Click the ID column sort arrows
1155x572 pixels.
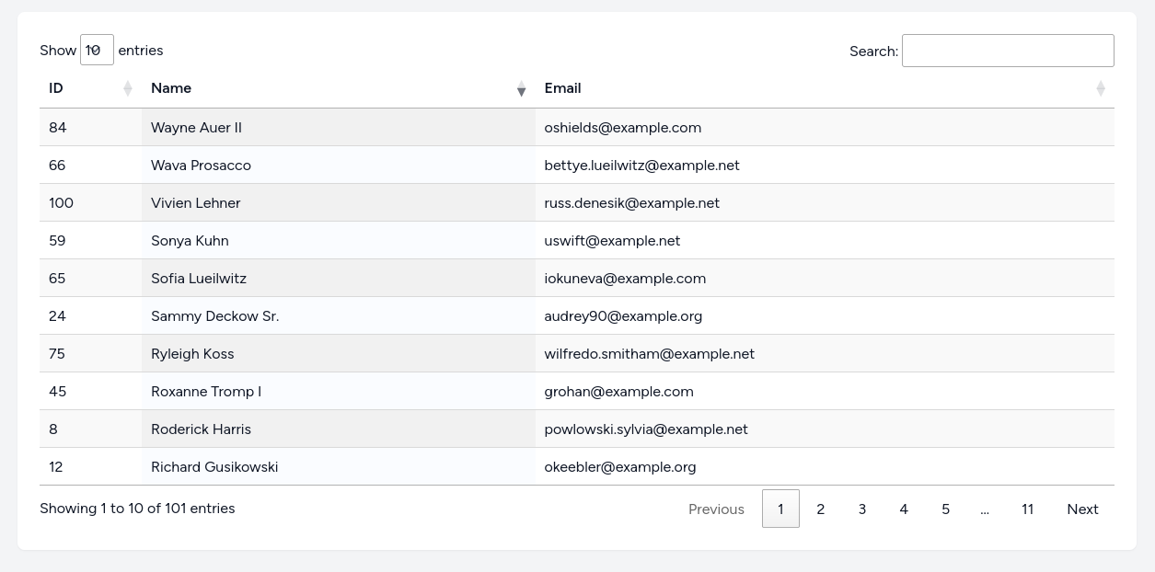coord(128,88)
